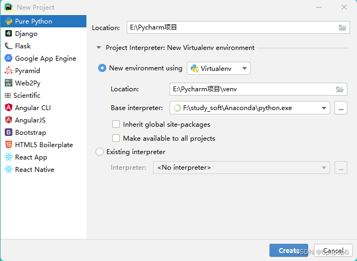
Task: Click the React Native atom icon
Action: tap(9, 169)
